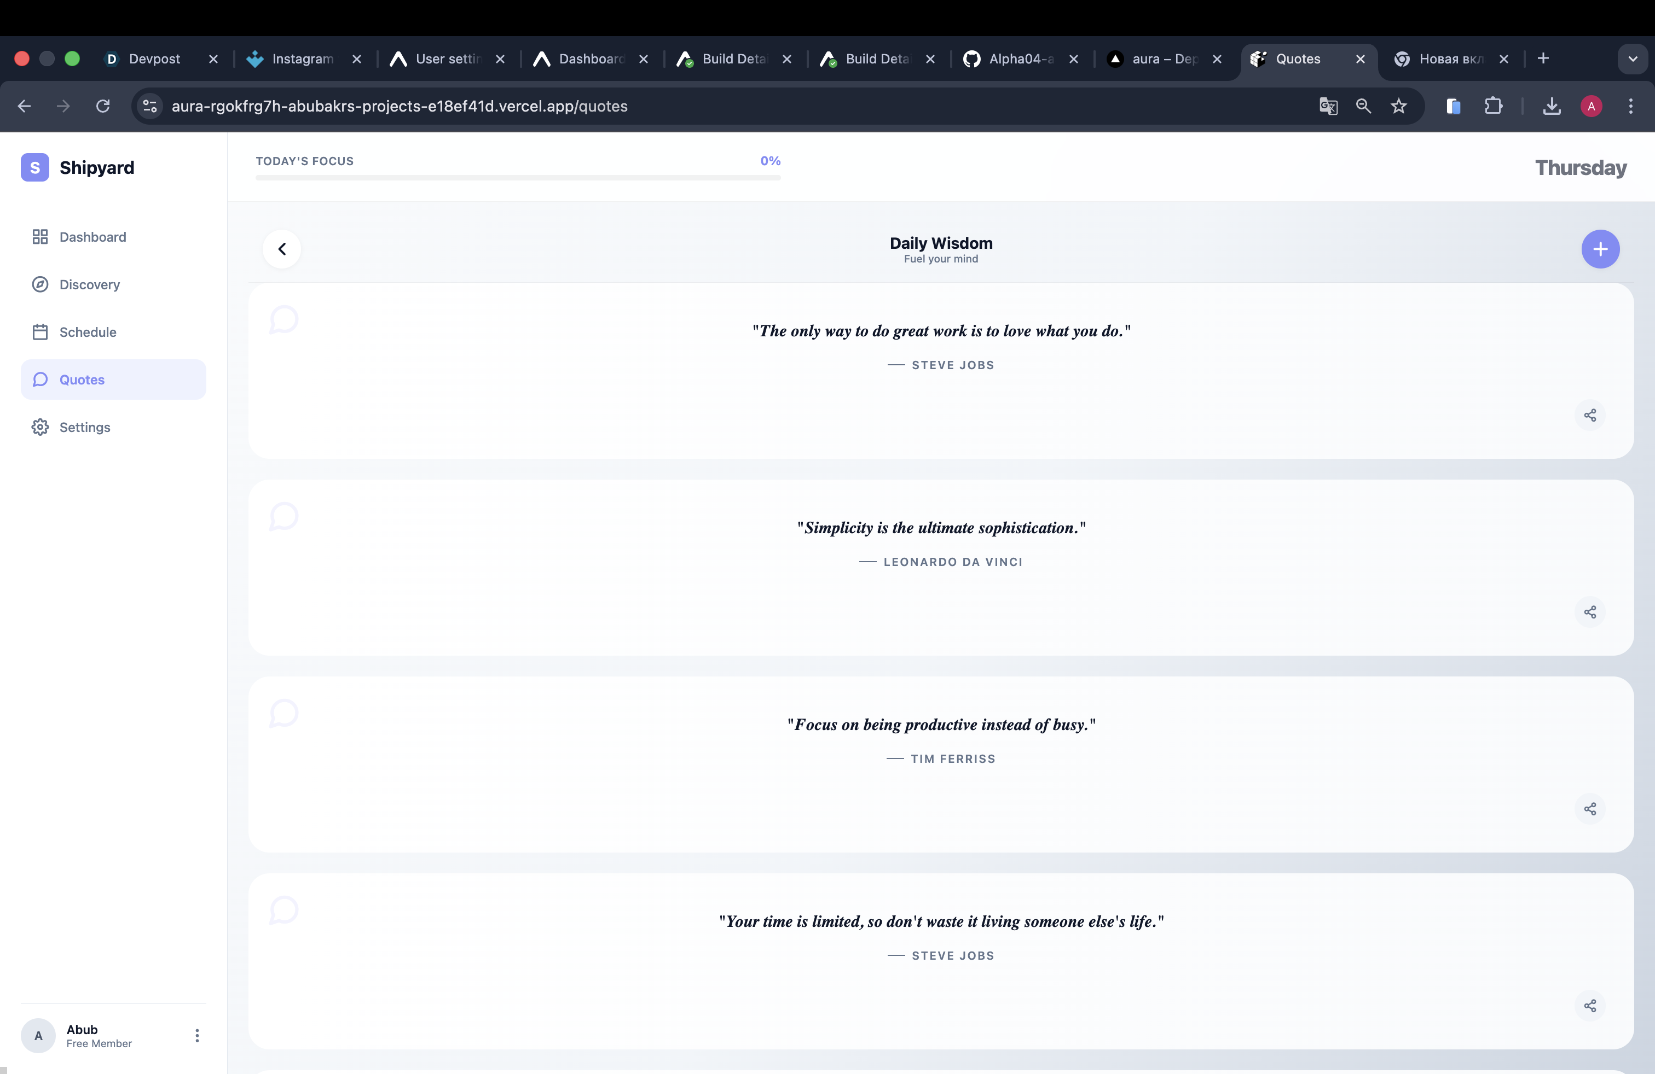Image resolution: width=1655 pixels, height=1074 pixels.
Task: Open the browser extensions puzzle icon
Action: tap(1493, 106)
